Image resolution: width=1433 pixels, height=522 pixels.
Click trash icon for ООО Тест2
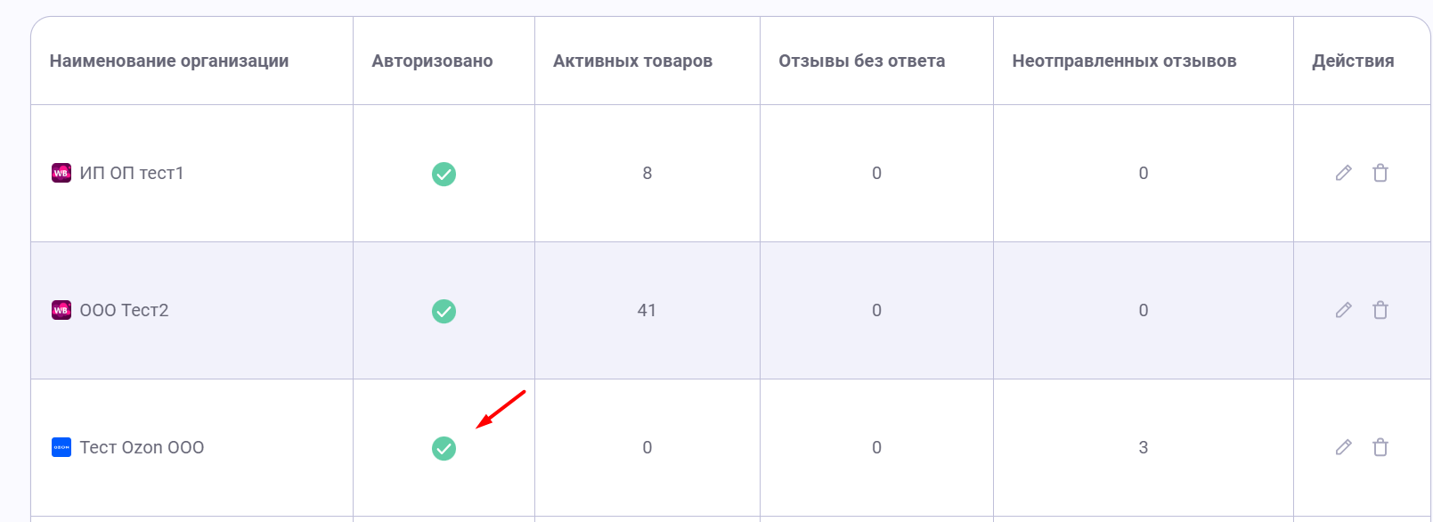pos(1380,310)
